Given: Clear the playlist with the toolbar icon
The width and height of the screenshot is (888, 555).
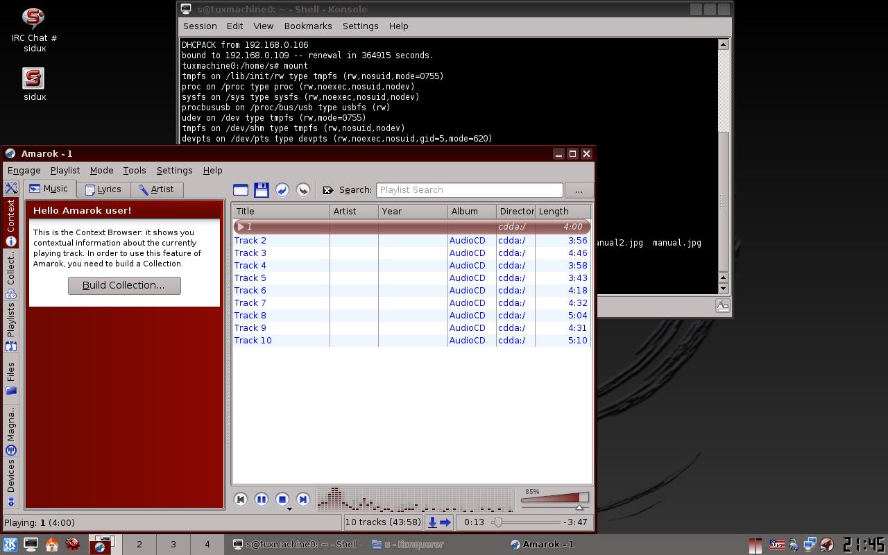Looking at the screenshot, I should tap(241, 189).
